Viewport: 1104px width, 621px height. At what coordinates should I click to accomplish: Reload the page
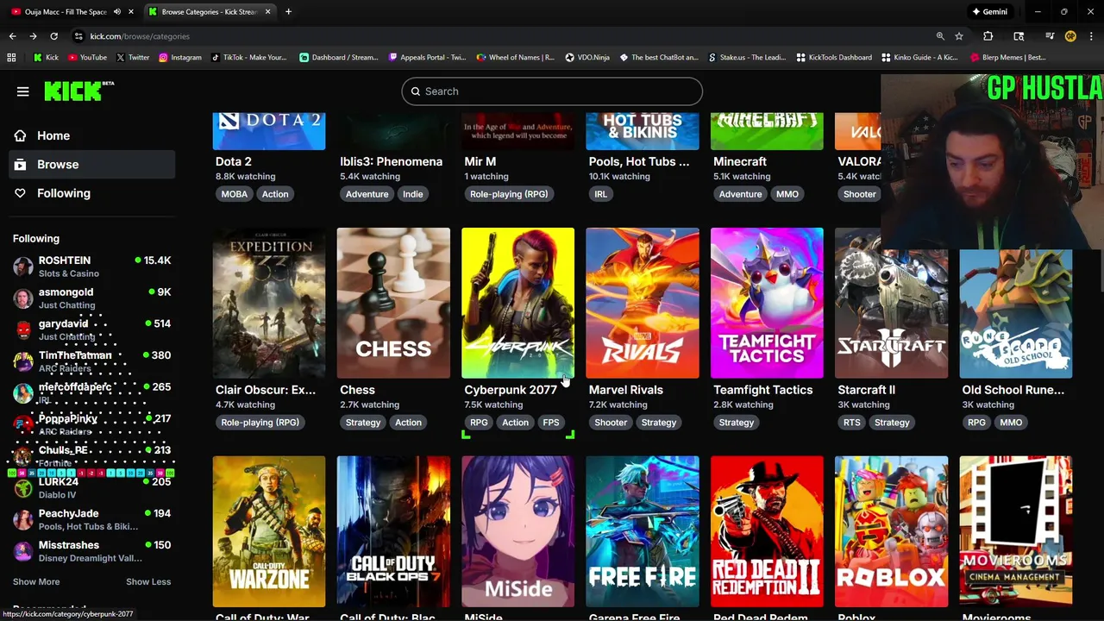(x=53, y=36)
